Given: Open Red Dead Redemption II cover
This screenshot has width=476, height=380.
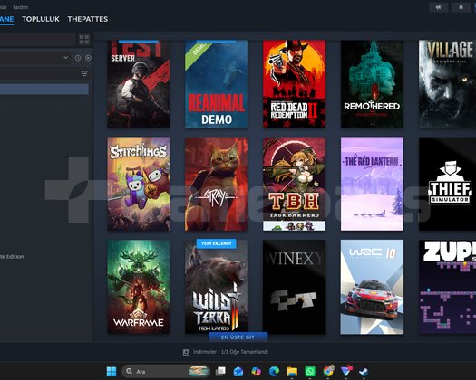Looking at the screenshot, I should (294, 84).
